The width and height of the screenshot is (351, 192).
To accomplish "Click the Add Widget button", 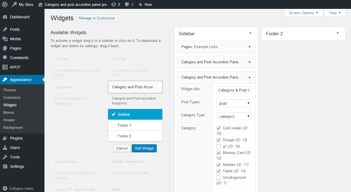I will point(144,148).
